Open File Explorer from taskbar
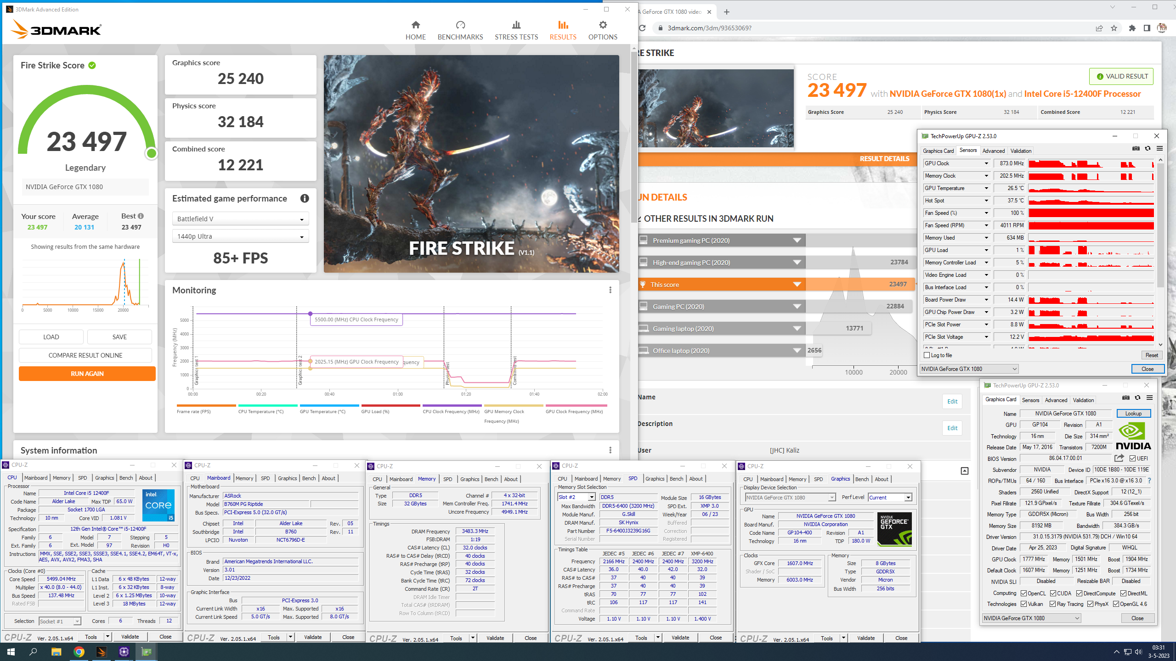Image resolution: width=1176 pixels, height=661 pixels. point(56,651)
